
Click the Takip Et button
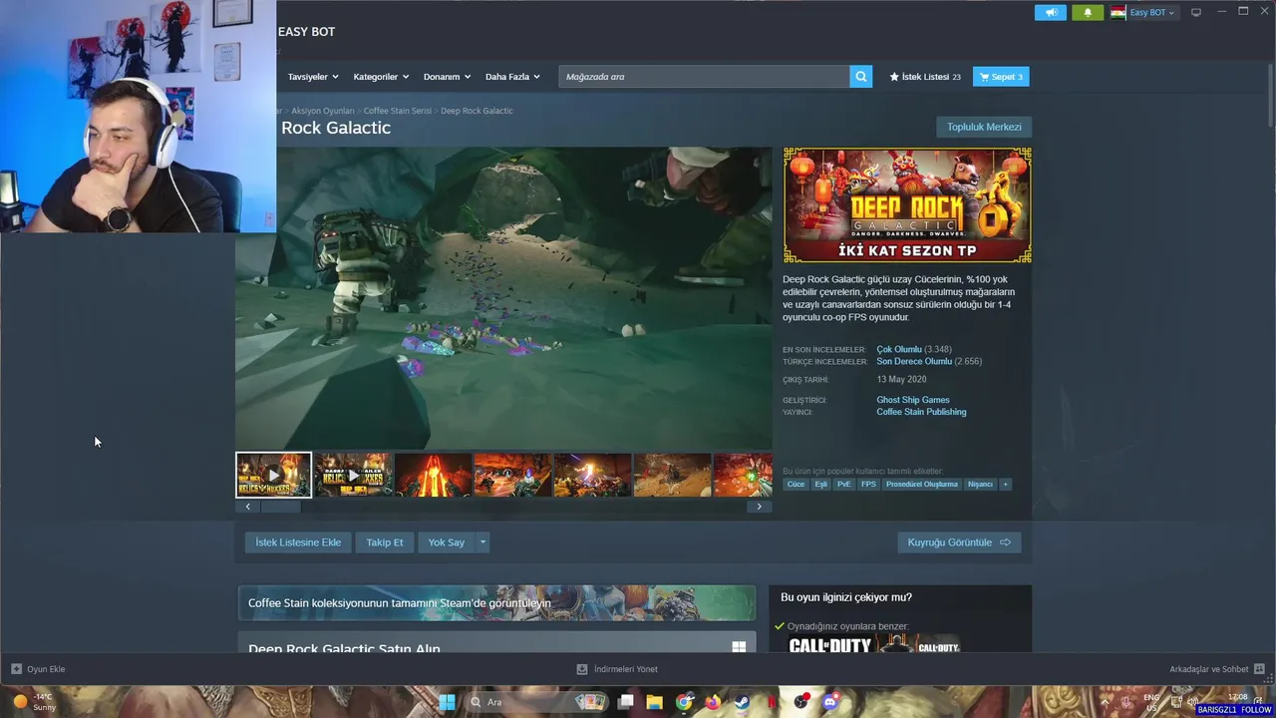coord(385,542)
